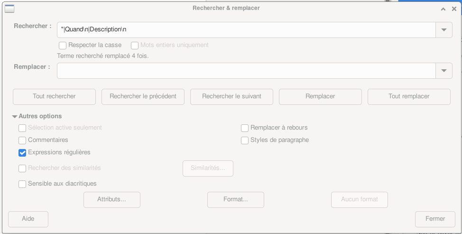462x234 pixels.
Task: Enable the Commentaires checkbox
Action: [x=22, y=140]
